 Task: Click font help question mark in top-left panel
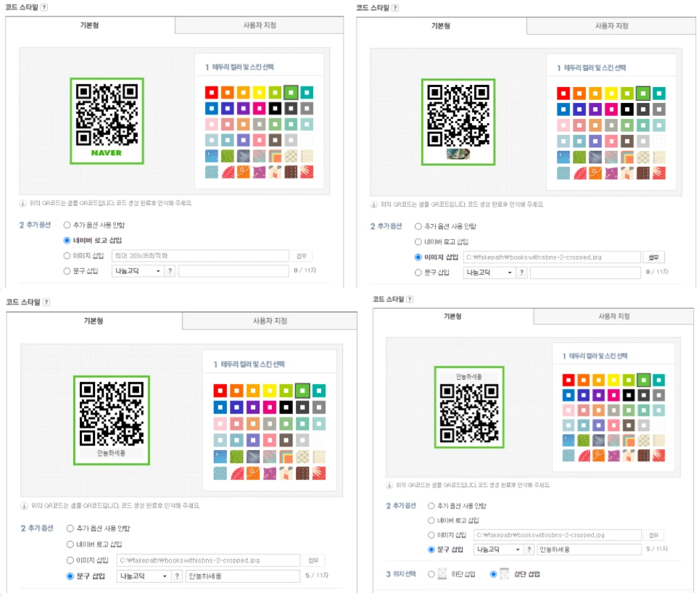(170, 270)
